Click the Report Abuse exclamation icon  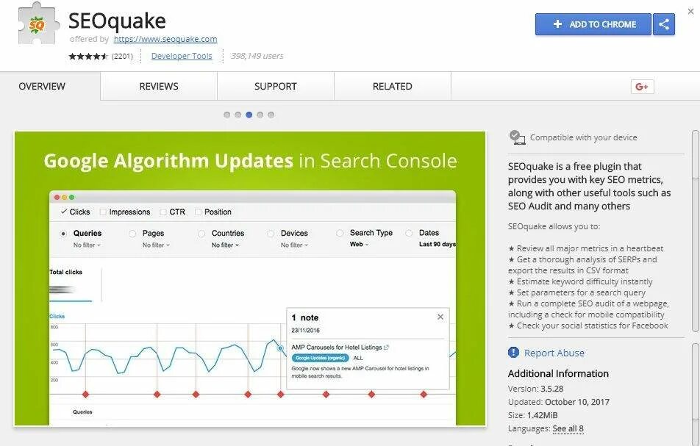pyautogui.click(x=513, y=353)
